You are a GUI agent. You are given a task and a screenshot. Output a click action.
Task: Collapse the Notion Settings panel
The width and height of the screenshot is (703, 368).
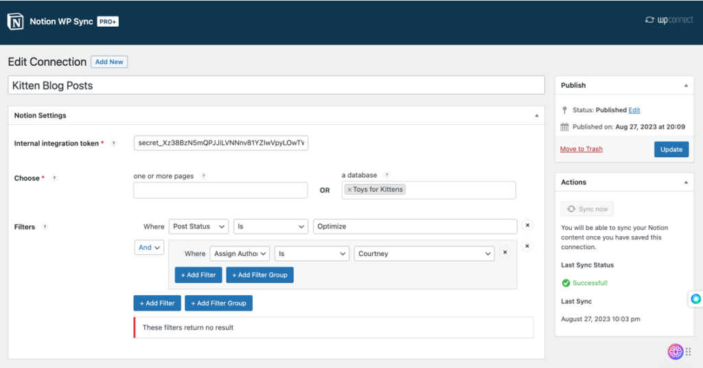(537, 115)
